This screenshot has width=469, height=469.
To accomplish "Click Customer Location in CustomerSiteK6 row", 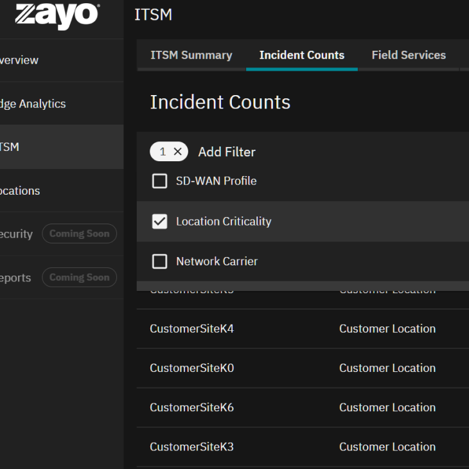I will (x=387, y=407).
